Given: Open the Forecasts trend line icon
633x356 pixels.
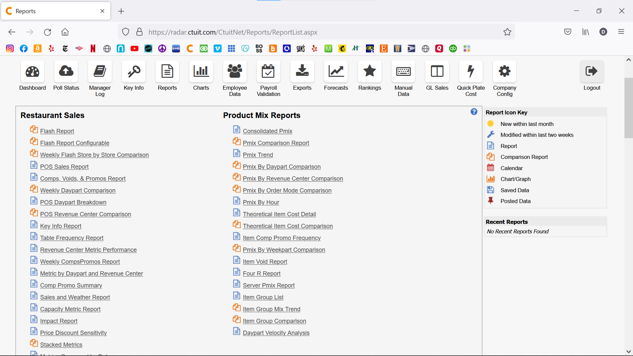Looking at the screenshot, I should tap(336, 71).
